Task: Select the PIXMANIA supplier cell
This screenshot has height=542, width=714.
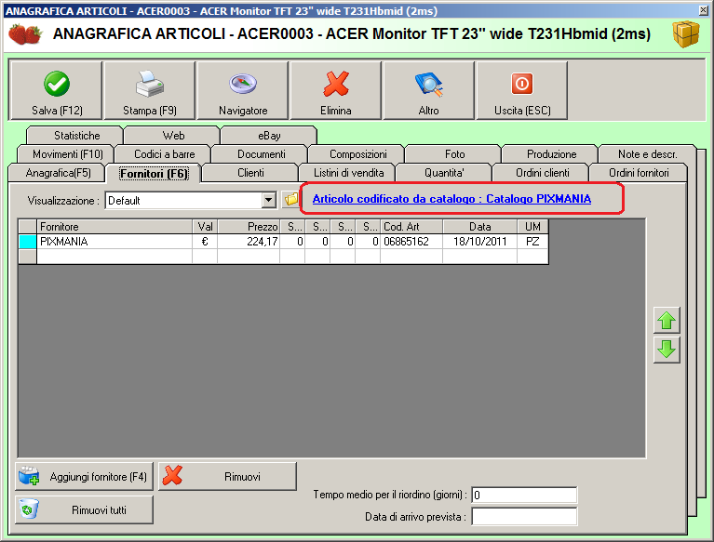Action: pos(115,242)
